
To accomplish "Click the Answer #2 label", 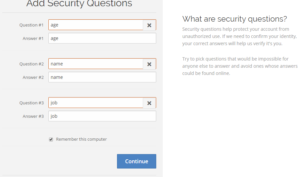I will (x=33, y=78).
